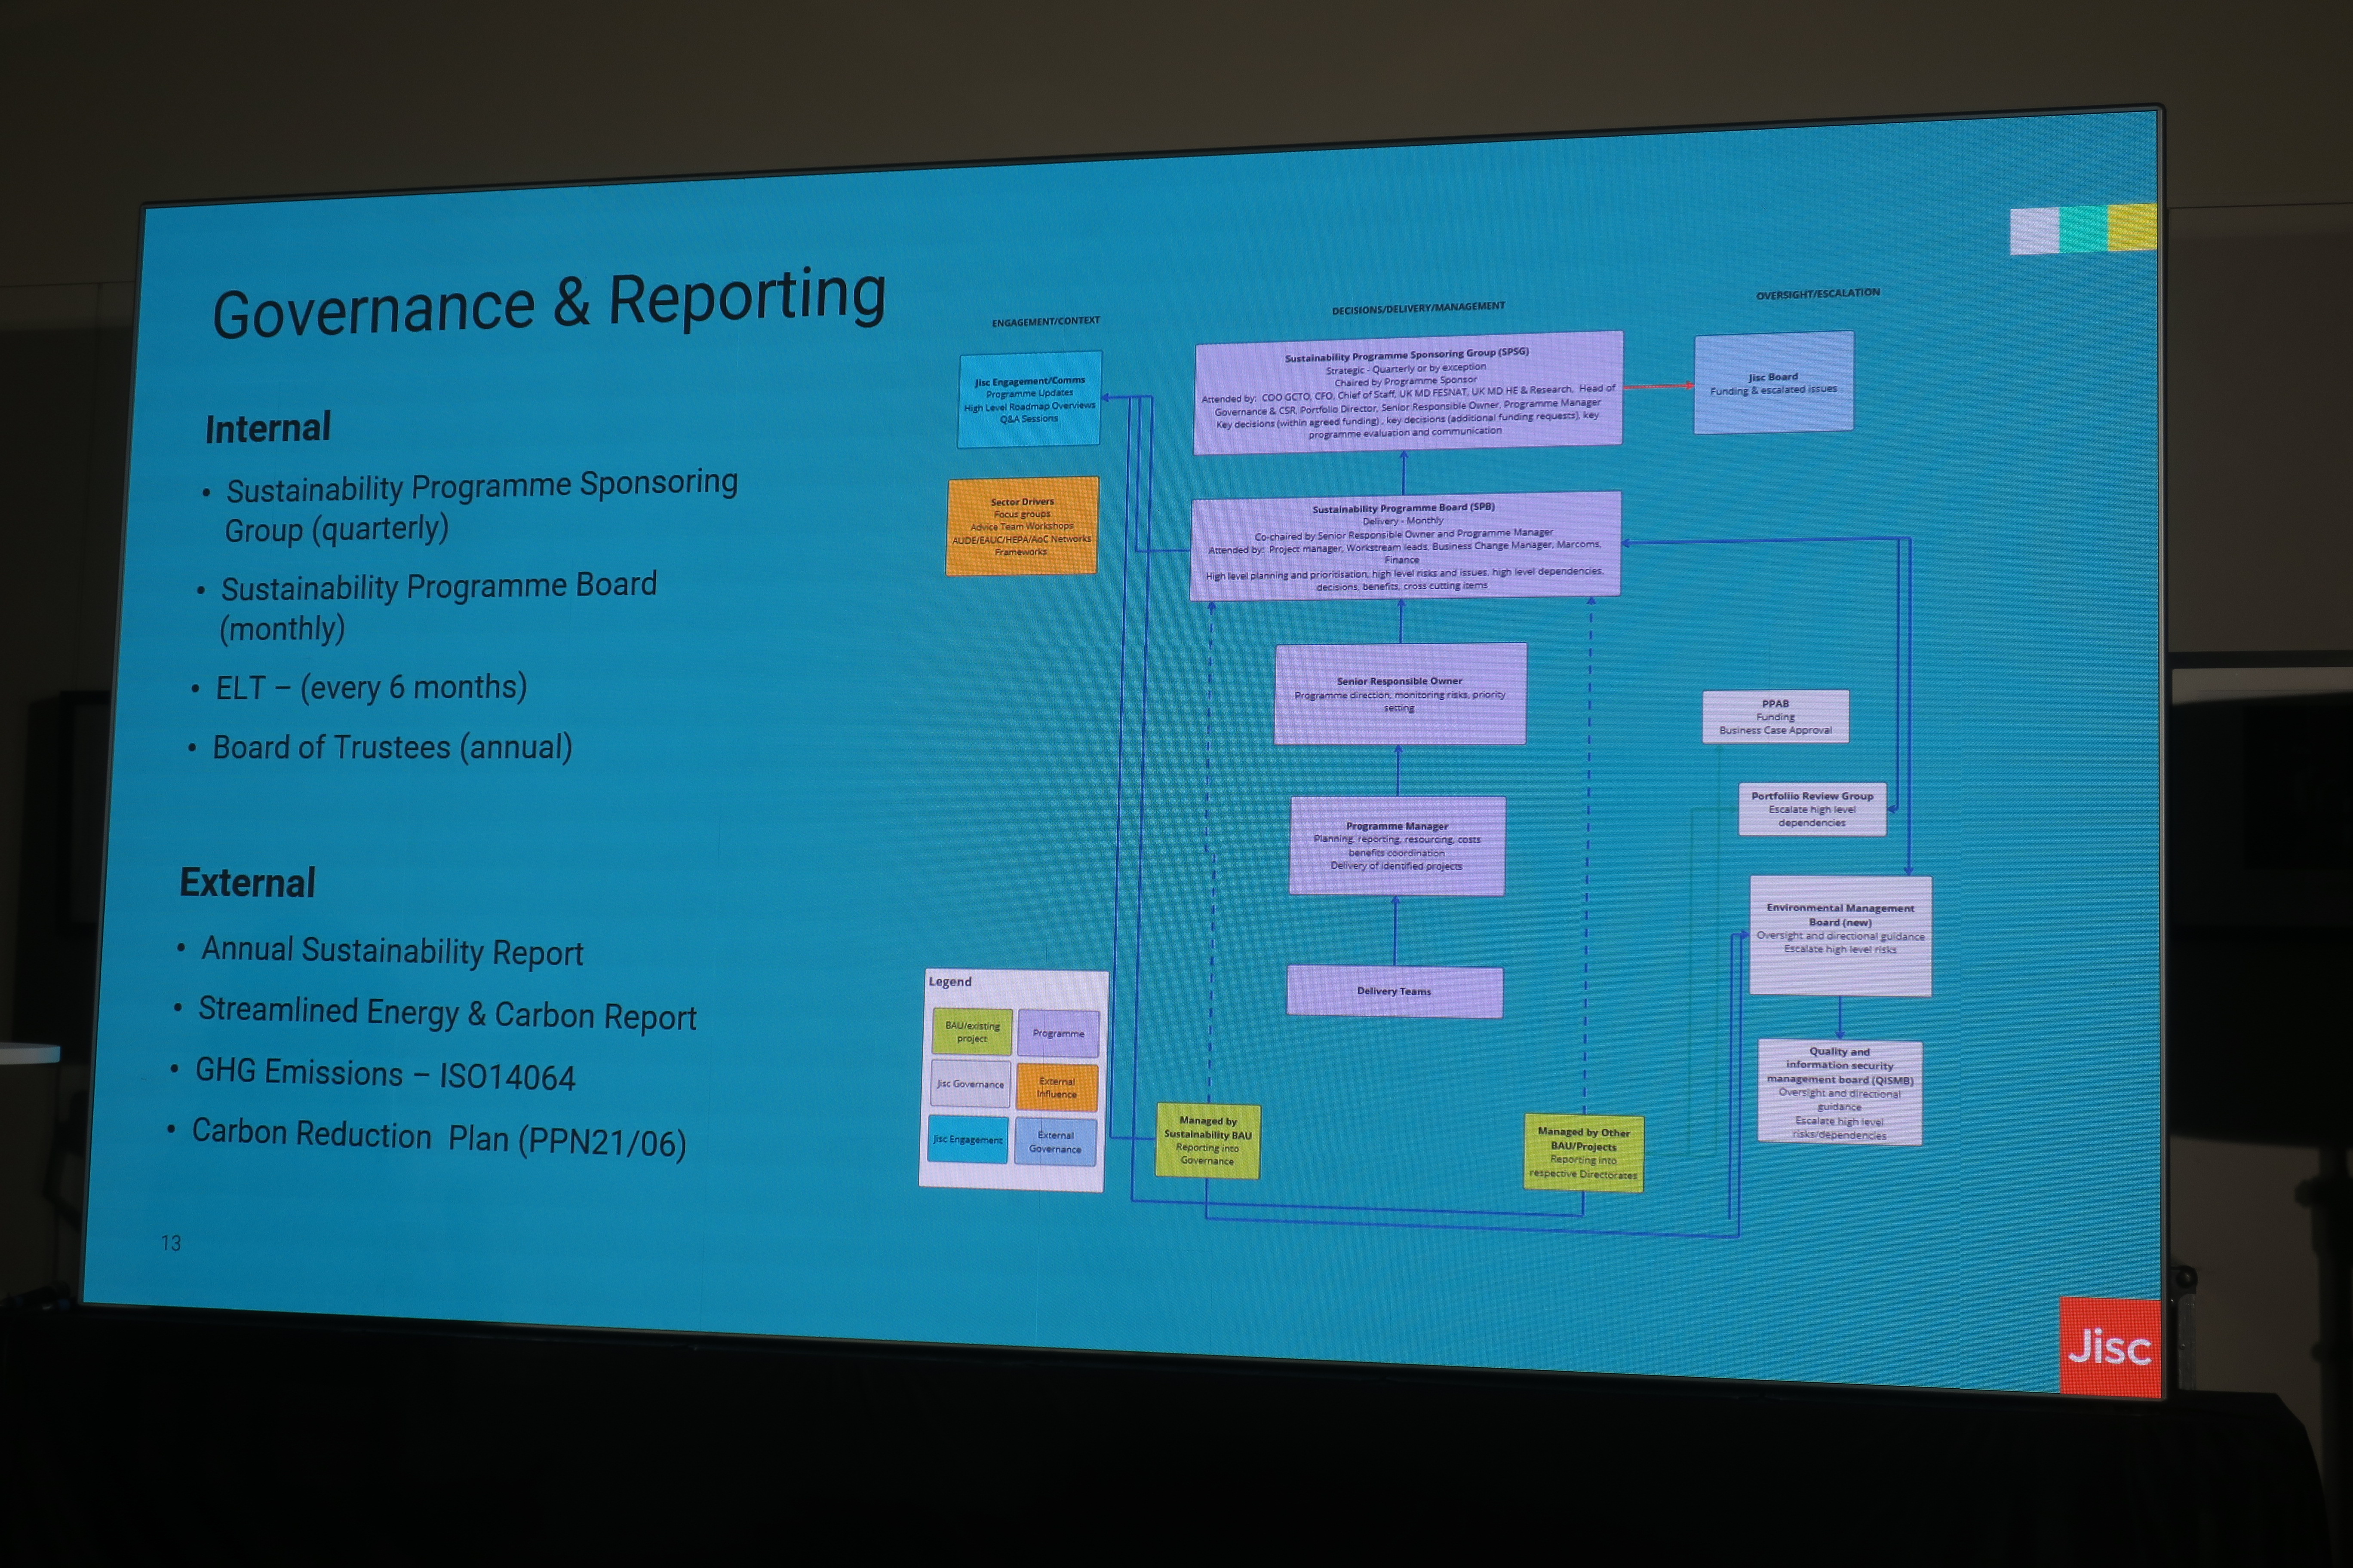
Task: Click the Programme legend swatch
Action: click(x=1057, y=1034)
